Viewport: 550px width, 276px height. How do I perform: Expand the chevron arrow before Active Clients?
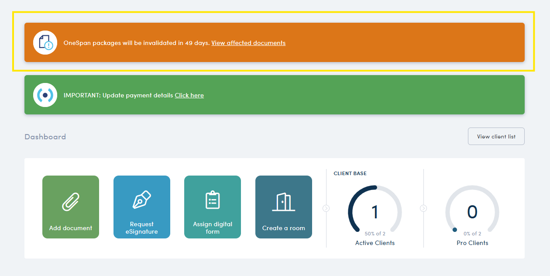click(x=326, y=208)
